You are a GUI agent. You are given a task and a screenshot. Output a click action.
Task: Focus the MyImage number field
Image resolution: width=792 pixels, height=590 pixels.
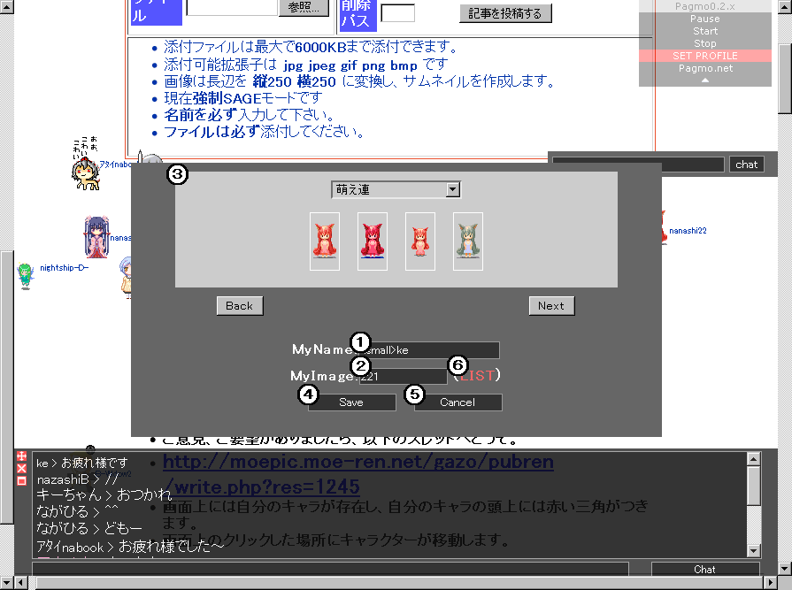(x=403, y=377)
